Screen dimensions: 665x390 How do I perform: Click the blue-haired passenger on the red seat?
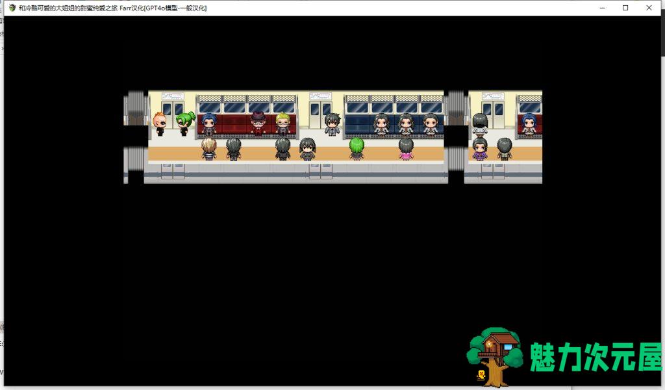point(208,123)
